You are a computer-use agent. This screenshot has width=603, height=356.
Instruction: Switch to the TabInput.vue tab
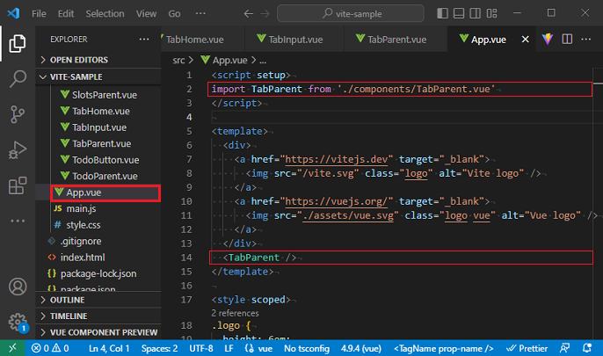point(294,40)
